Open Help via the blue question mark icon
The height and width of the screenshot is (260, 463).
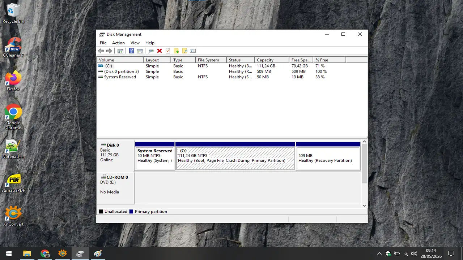(x=131, y=51)
